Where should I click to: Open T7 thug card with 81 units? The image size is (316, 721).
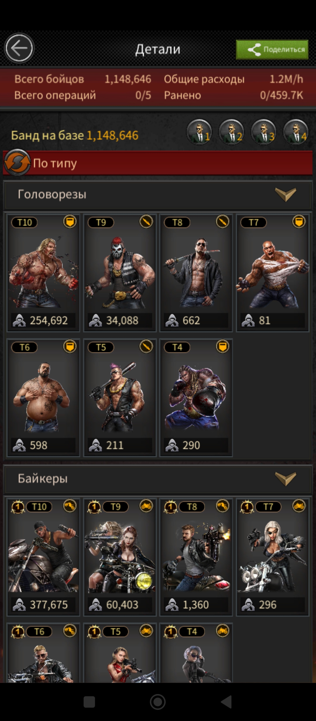[272, 273]
